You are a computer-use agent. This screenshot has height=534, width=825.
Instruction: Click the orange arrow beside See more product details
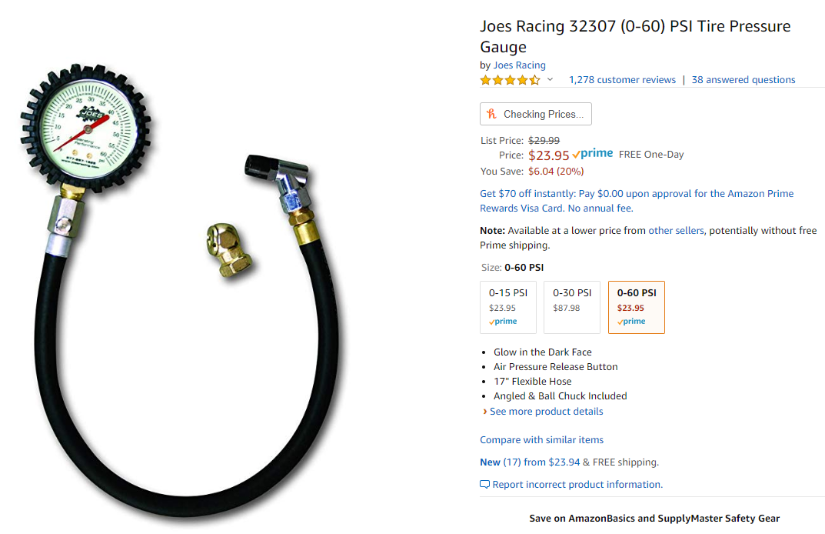click(484, 412)
